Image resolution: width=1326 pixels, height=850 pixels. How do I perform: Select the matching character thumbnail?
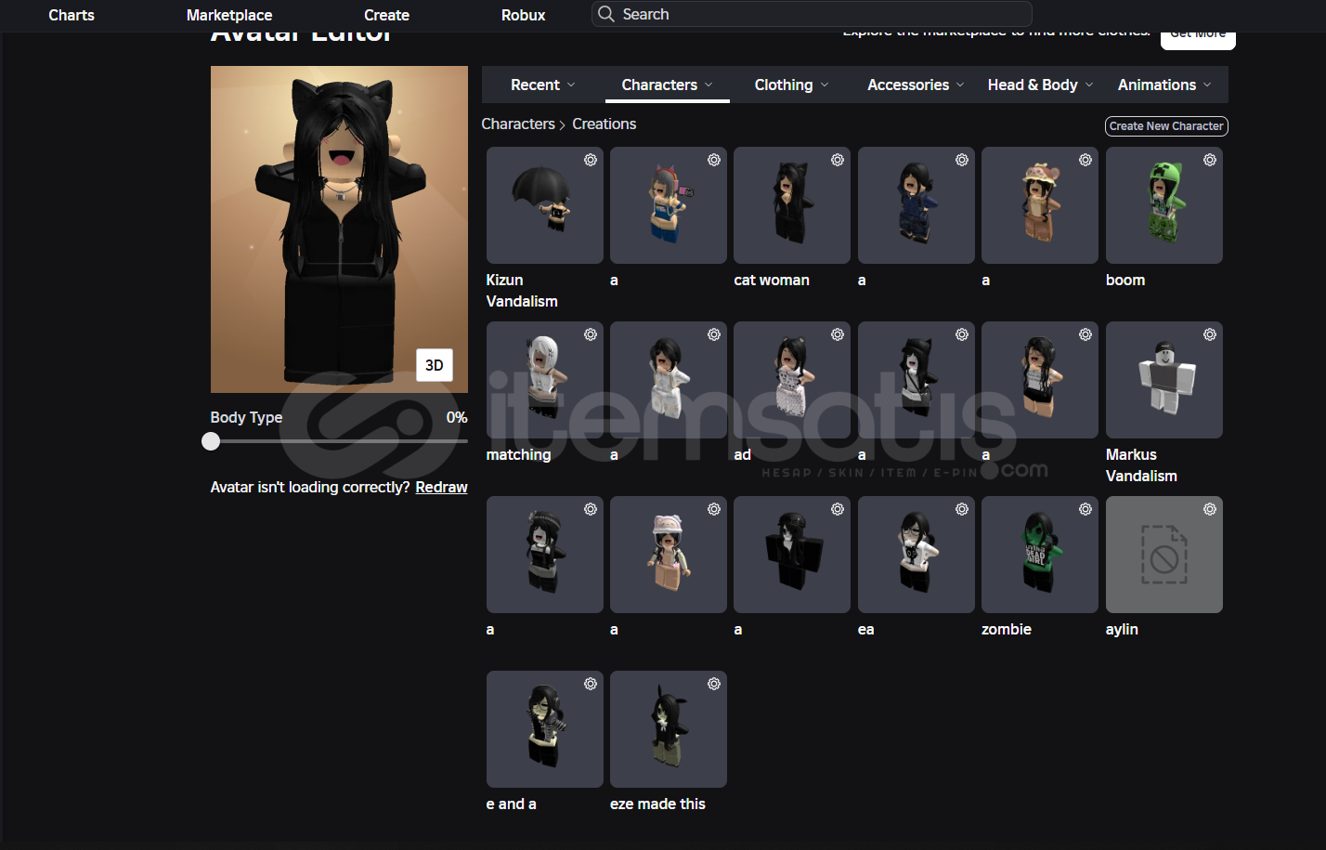[x=545, y=380]
